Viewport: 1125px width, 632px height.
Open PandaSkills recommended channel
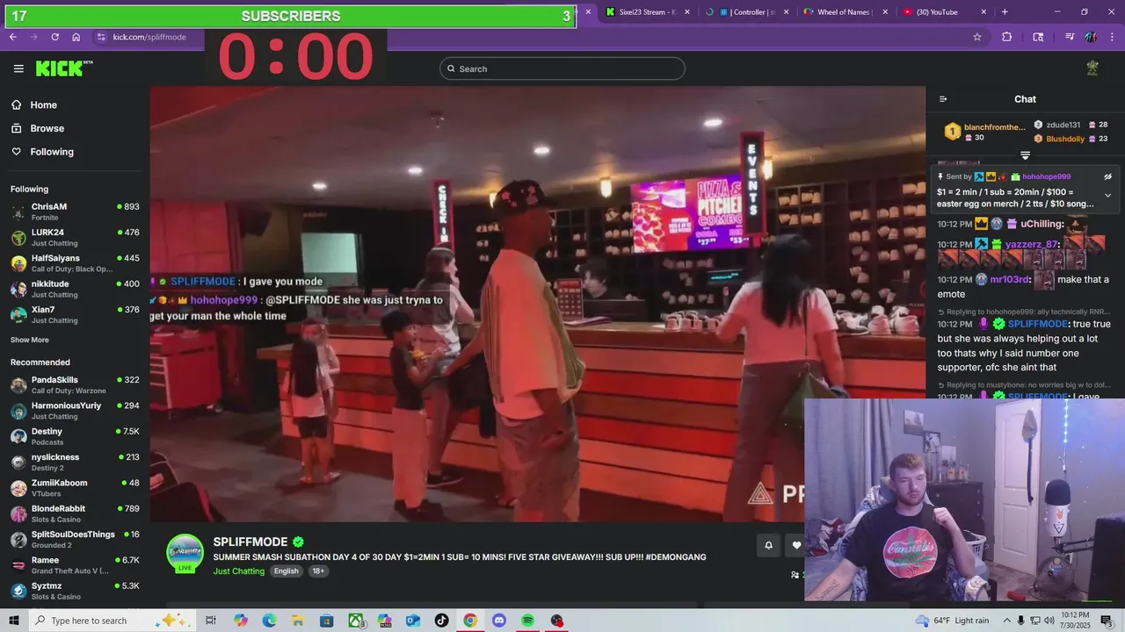click(x=75, y=384)
